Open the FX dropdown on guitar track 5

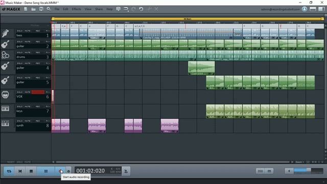48,78
